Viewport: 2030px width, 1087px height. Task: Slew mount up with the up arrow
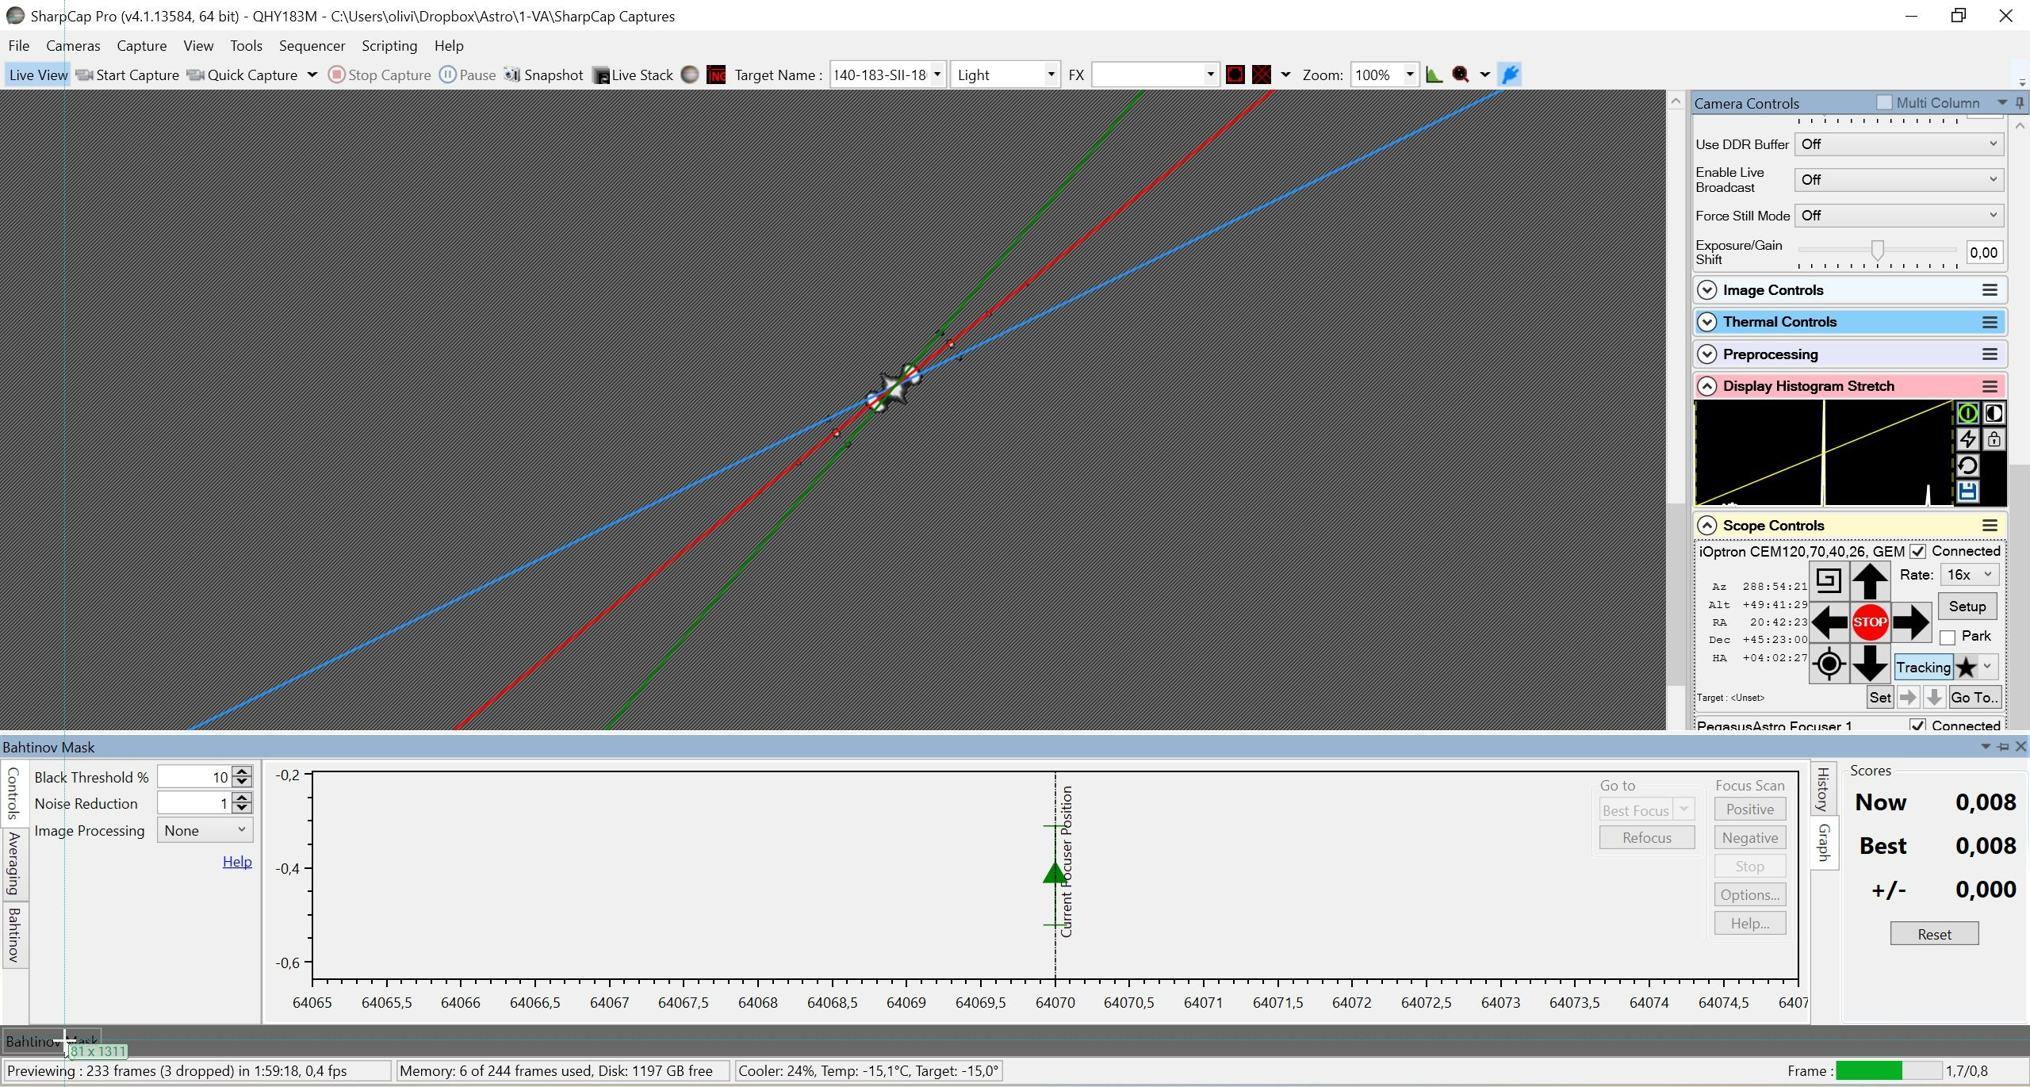tap(1869, 581)
